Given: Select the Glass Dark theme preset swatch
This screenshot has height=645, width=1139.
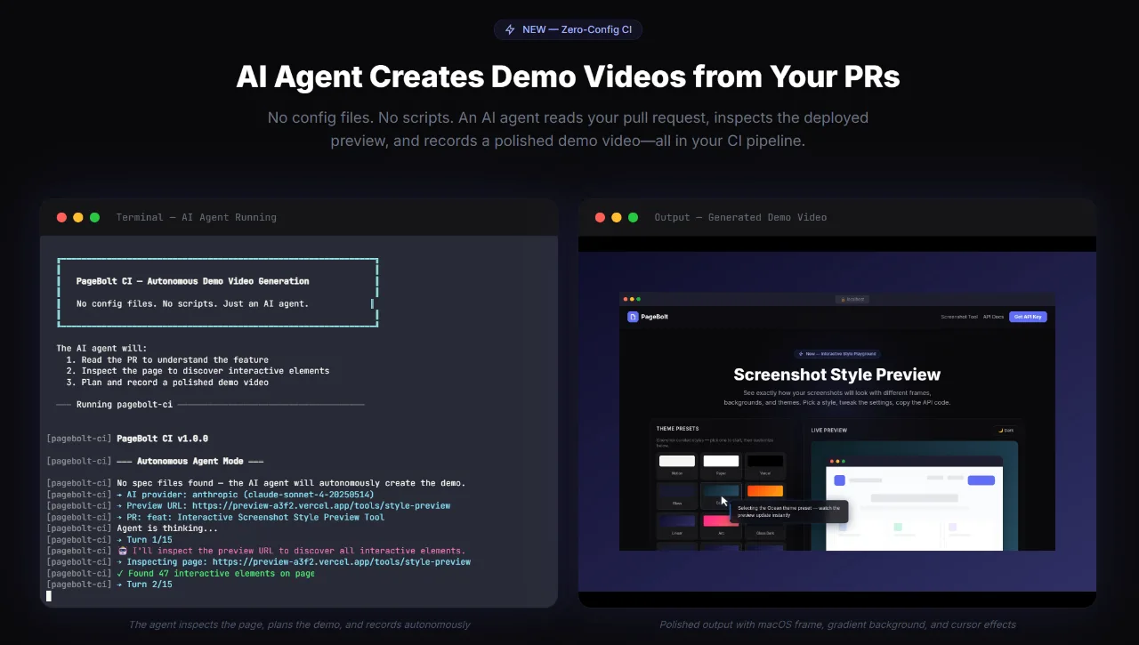Looking at the screenshot, I should click(x=765, y=525).
